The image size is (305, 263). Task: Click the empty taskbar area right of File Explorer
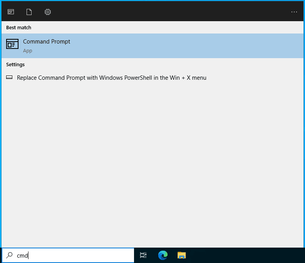tap(246, 255)
